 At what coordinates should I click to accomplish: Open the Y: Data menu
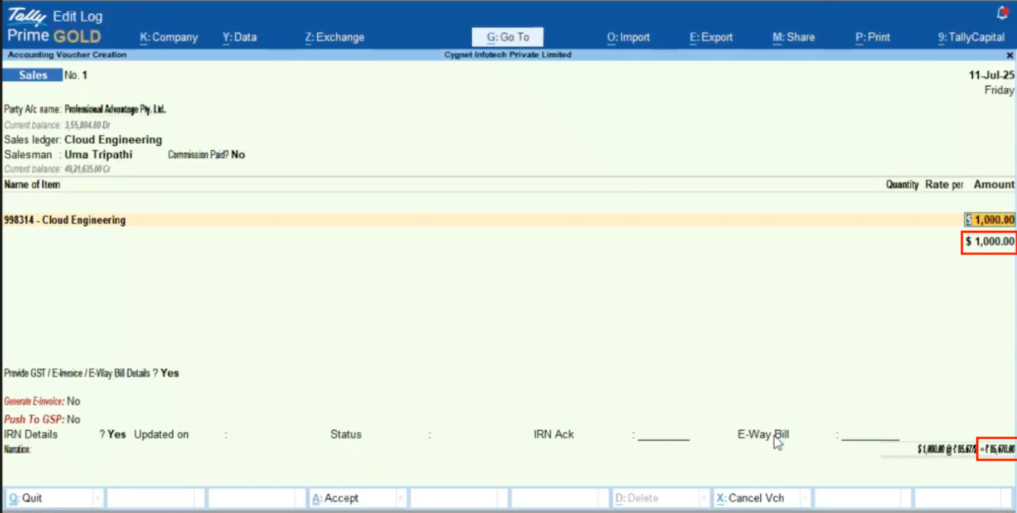pyautogui.click(x=240, y=37)
